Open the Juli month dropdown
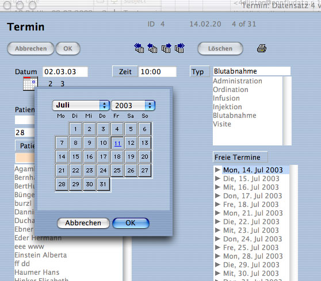 [81, 105]
